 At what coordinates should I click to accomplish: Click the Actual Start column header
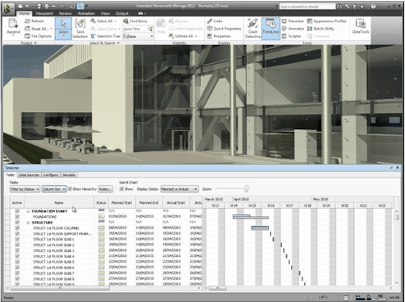[176, 202]
